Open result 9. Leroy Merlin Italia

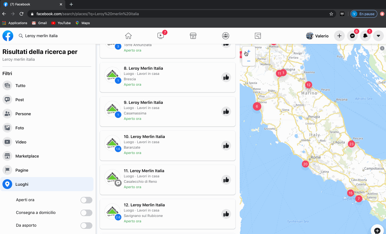click(143, 102)
